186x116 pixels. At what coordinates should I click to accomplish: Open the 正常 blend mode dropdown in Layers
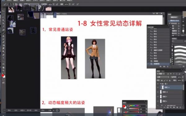163,77
